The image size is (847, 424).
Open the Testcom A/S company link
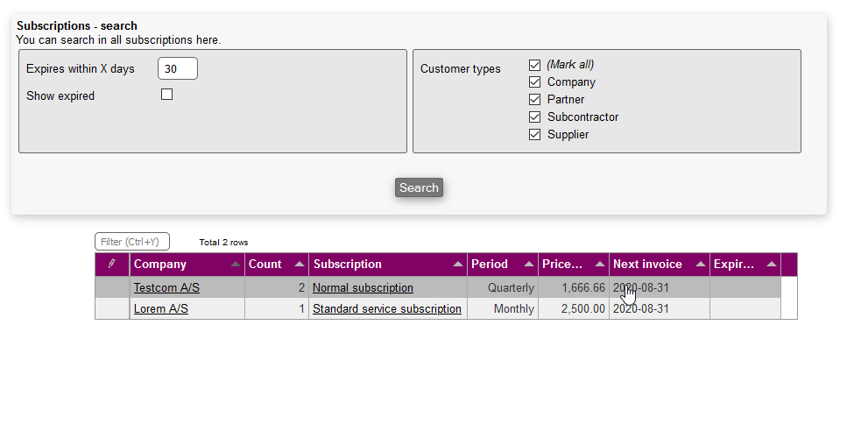click(166, 287)
